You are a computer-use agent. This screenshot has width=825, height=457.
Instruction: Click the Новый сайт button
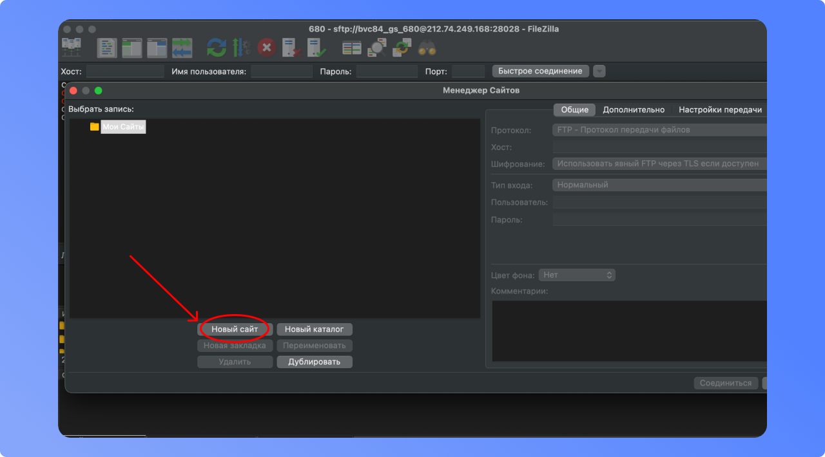(235, 329)
